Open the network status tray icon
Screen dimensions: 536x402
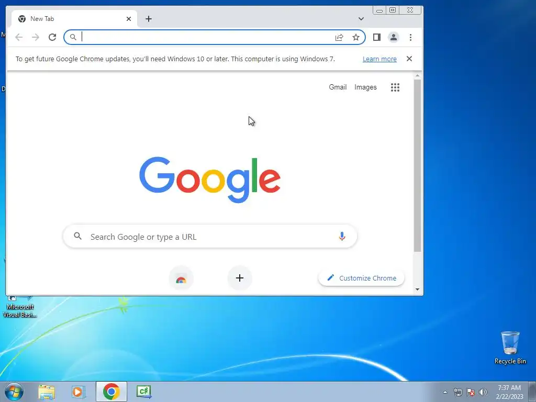tap(457, 392)
